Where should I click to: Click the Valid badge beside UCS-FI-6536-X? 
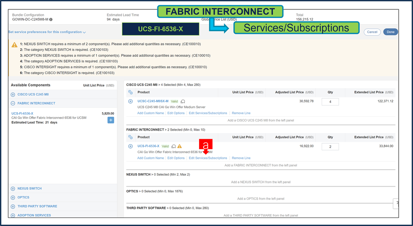click(165, 146)
